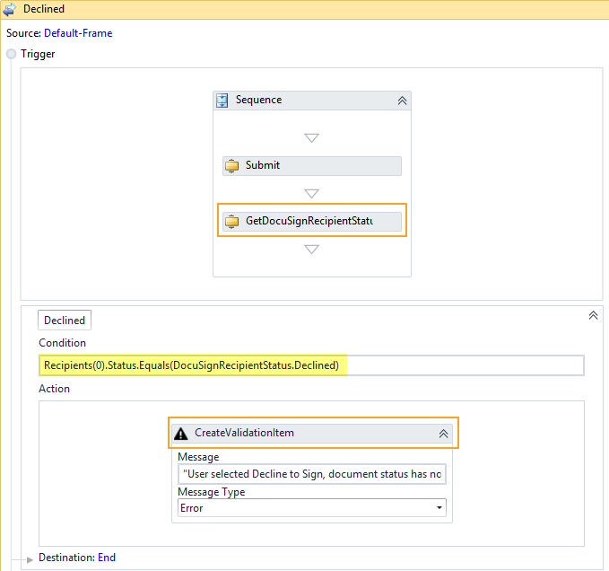Click the Destination arrow marker

[28, 558]
